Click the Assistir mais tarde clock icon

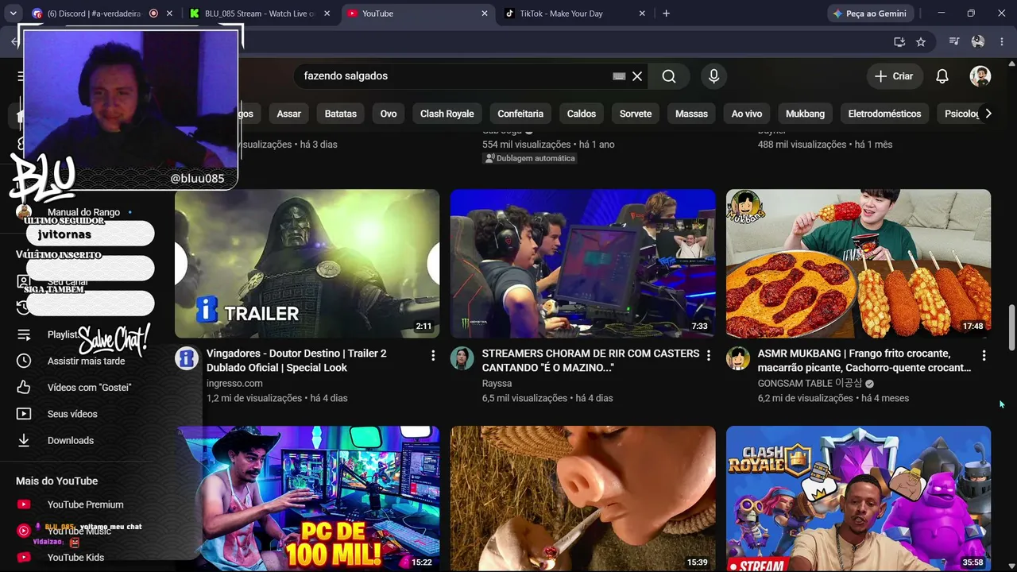coord(24,361)
